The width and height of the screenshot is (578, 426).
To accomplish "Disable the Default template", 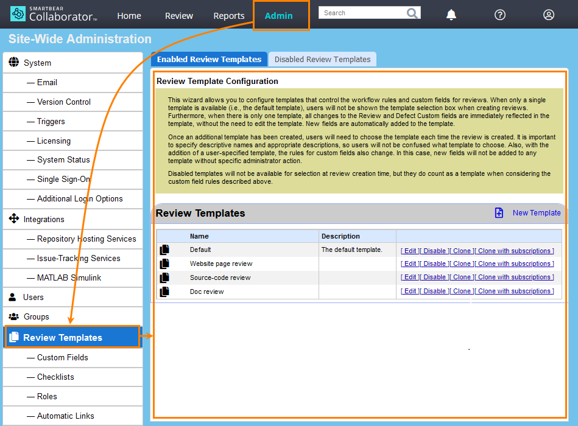I will 435,250.
